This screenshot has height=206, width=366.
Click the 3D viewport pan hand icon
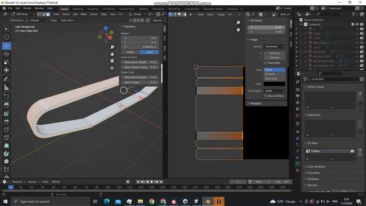click(x=112, y=54)
